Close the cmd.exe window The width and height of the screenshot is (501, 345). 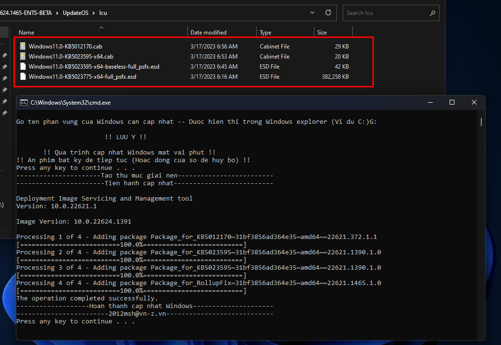474,103
